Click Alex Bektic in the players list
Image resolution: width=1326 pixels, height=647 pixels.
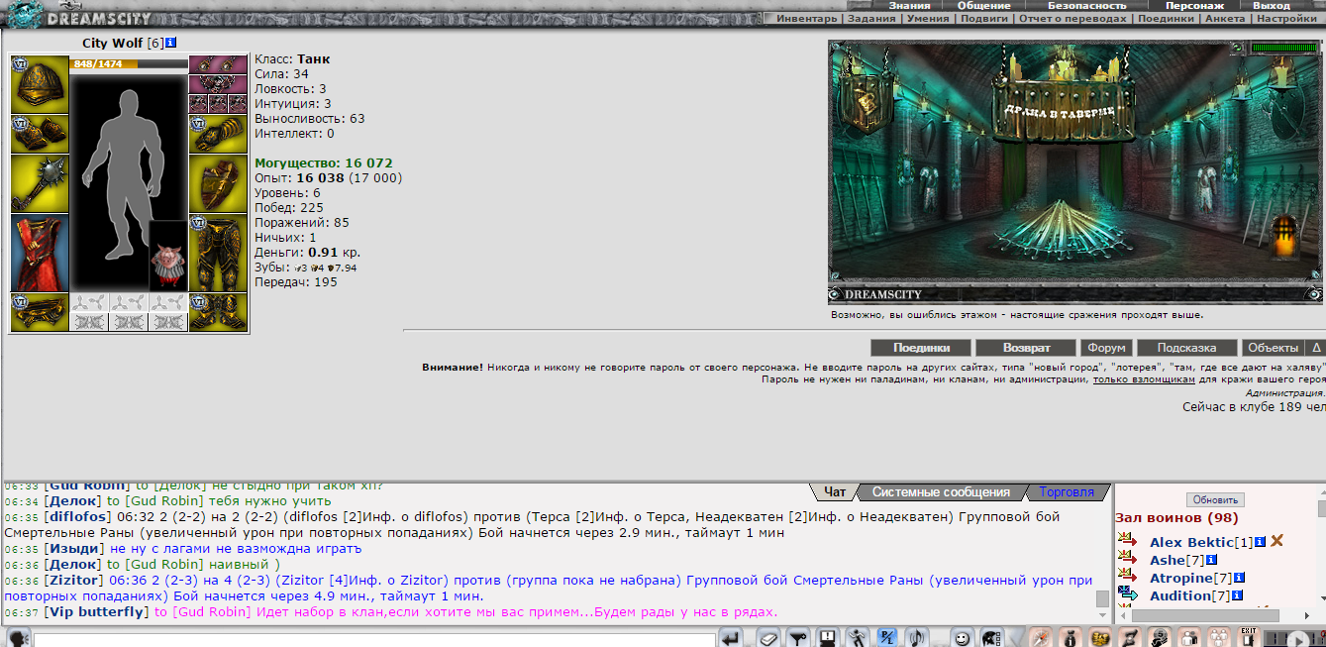click(1191, 542)
